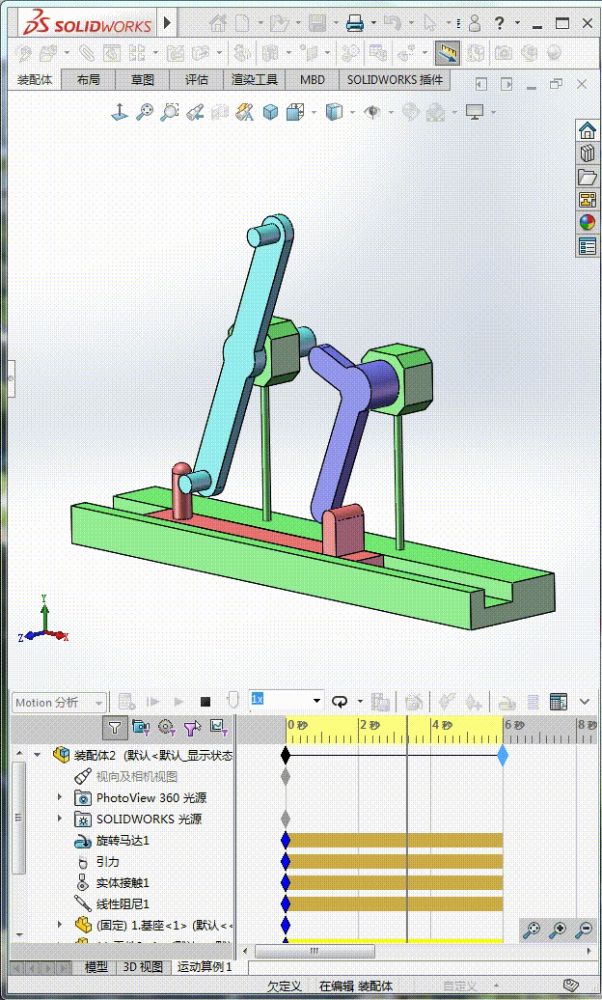Toggle the Measure tool in command toolbar
The width and height of the screenshot is (602, 1000).
[448, 53]
